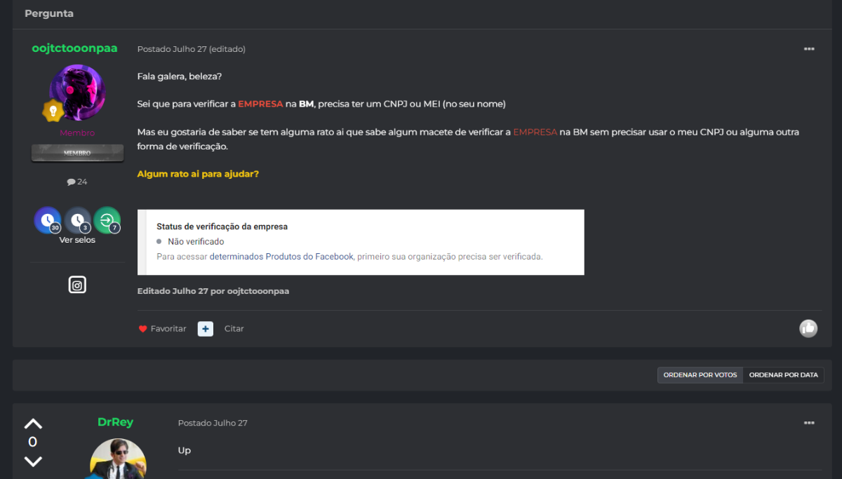Click the embedded verification status image

[361, 242]
